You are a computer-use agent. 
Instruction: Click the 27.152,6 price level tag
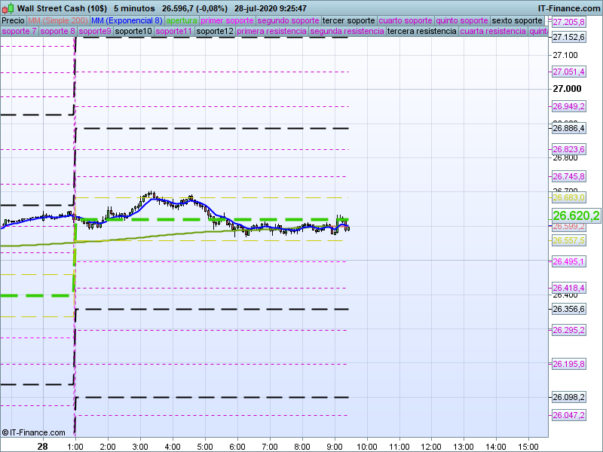click(568, 37)
